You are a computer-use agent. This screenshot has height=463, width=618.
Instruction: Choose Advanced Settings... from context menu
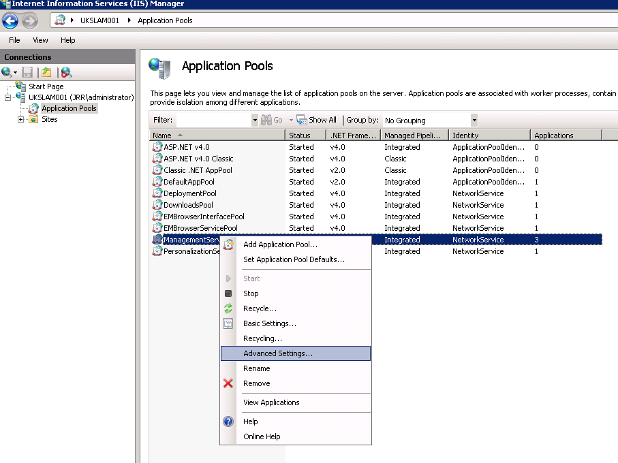click(296, 353)
